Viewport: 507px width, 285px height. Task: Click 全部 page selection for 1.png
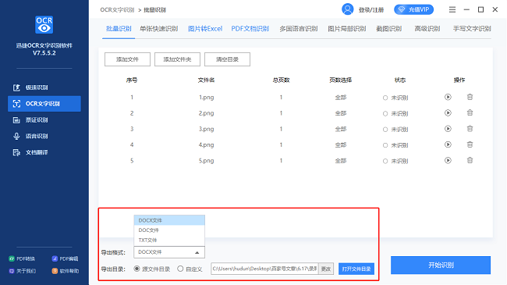[x=341, y=98]
